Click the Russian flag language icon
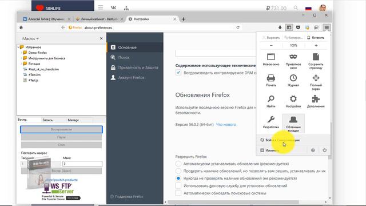The height and width of the screenshot is (206, 366). [308, 9]
